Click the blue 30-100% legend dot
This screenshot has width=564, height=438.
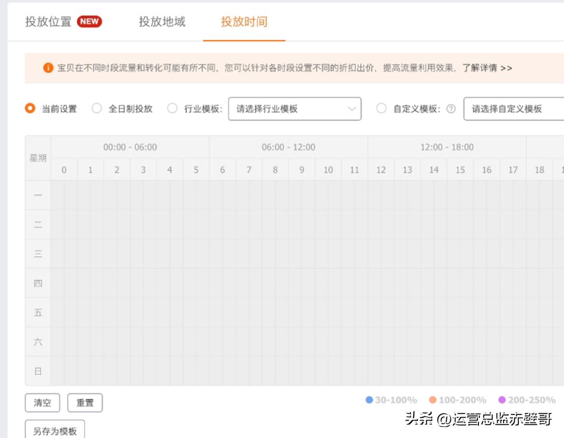click(370, 399)
